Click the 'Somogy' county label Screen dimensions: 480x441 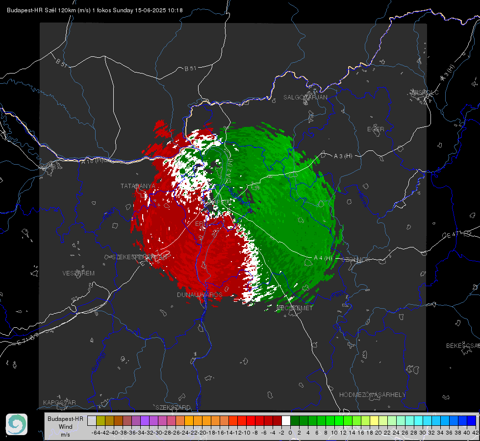(x=99, y=362)
